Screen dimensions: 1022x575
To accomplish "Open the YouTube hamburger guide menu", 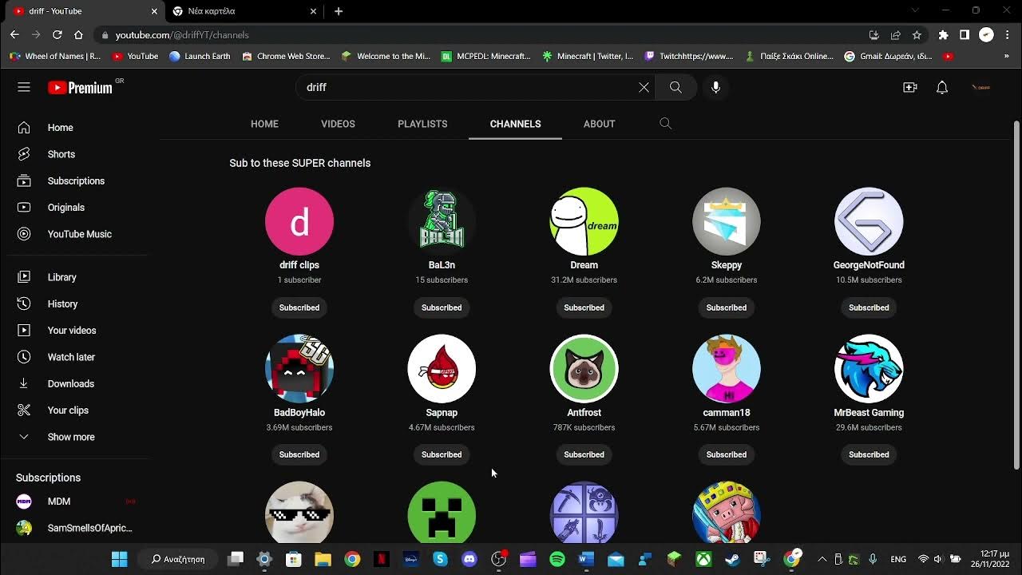I will 24,87.
